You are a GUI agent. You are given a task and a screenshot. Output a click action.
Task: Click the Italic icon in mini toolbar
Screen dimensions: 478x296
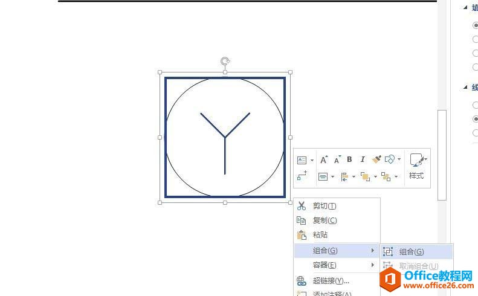click(x=363, y=159)
